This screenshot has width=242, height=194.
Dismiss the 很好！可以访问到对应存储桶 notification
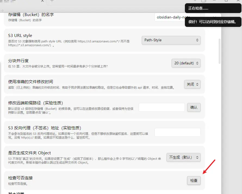[213, 22]
